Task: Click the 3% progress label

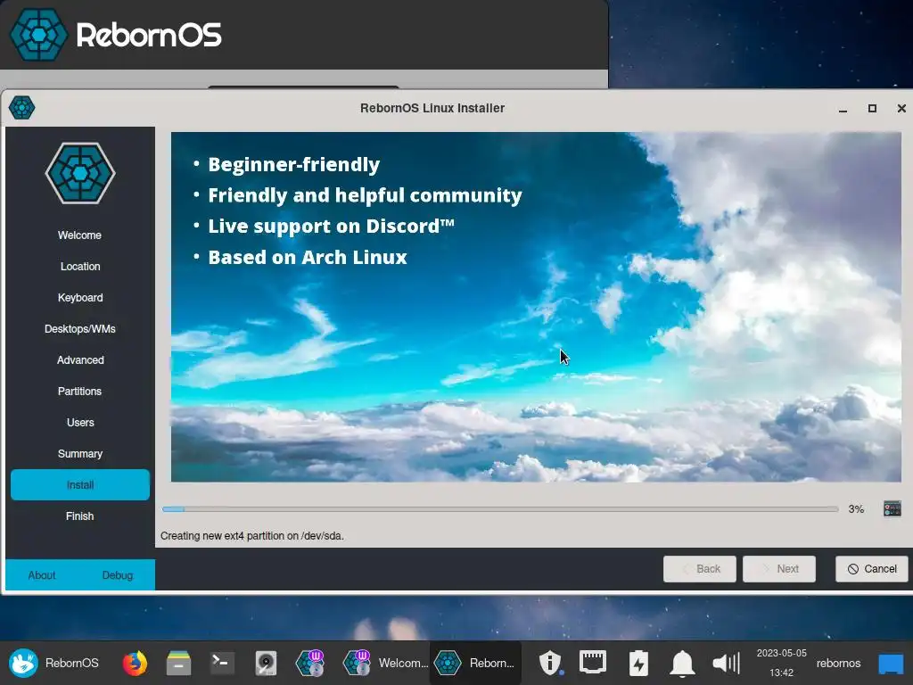Action: coord(856,509)
